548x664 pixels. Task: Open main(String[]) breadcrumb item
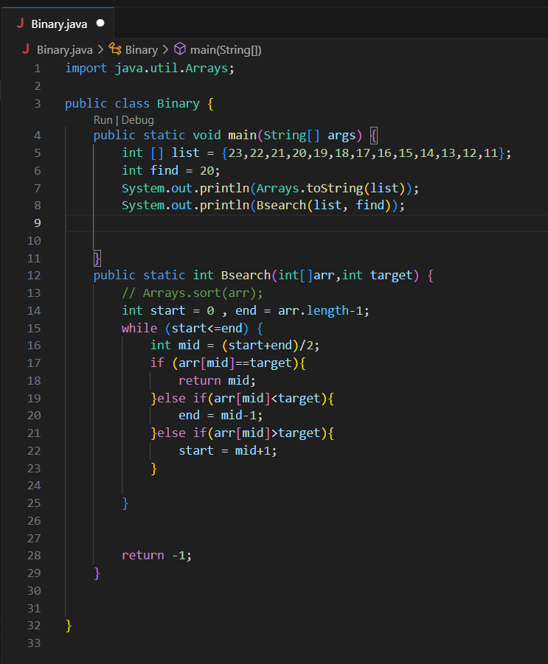(x=226, y=50)
